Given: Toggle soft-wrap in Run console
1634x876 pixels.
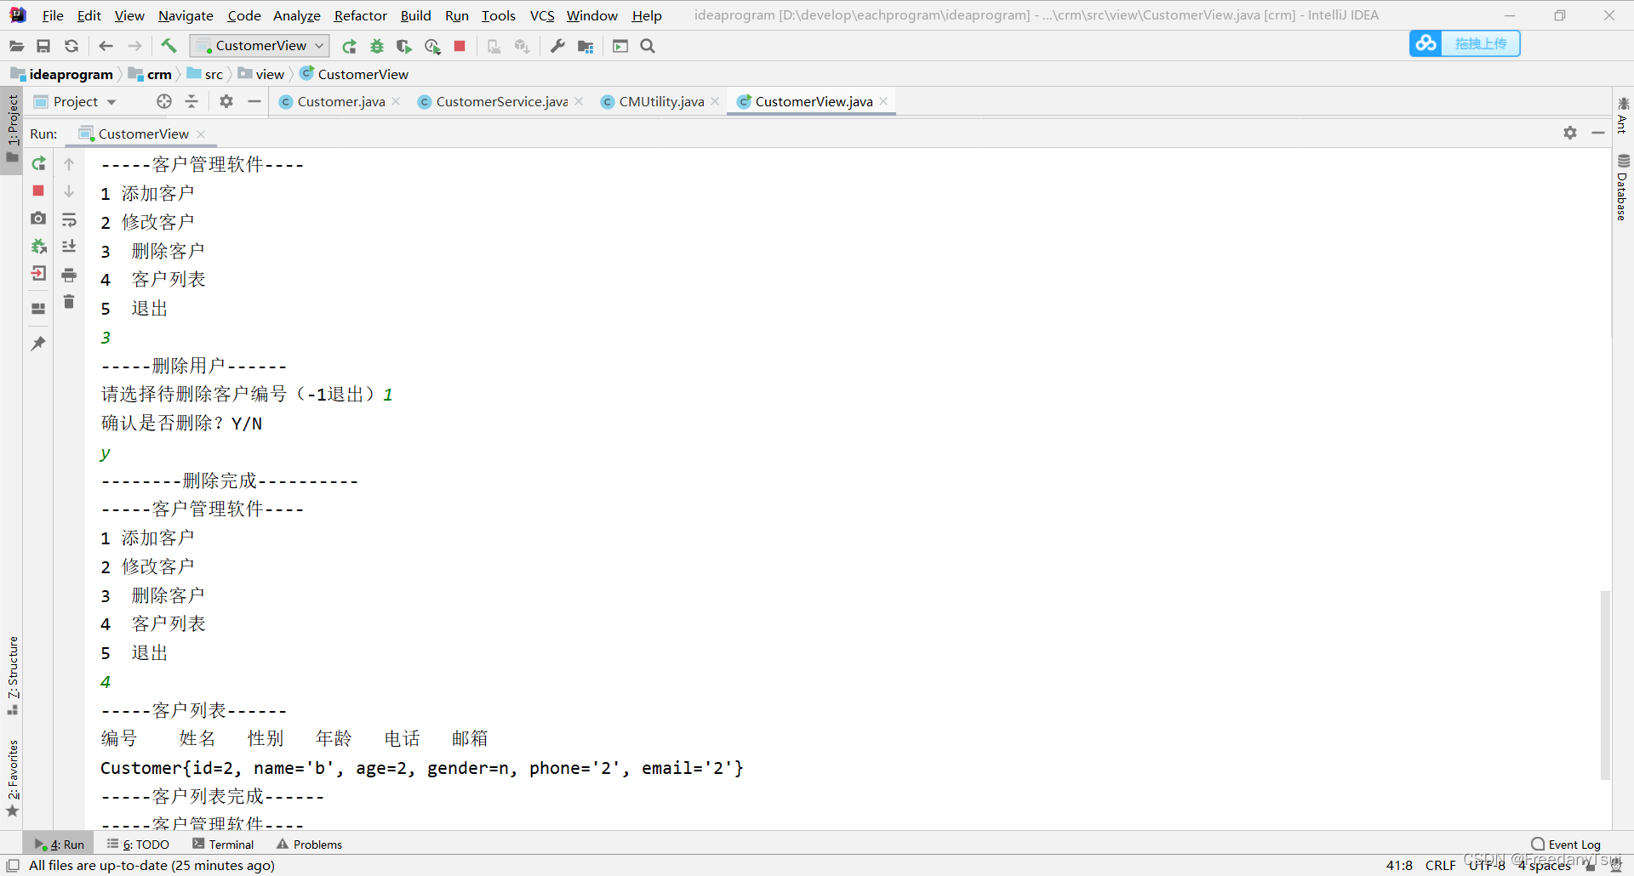Looking at the screenshot, I should coord(69,220).
